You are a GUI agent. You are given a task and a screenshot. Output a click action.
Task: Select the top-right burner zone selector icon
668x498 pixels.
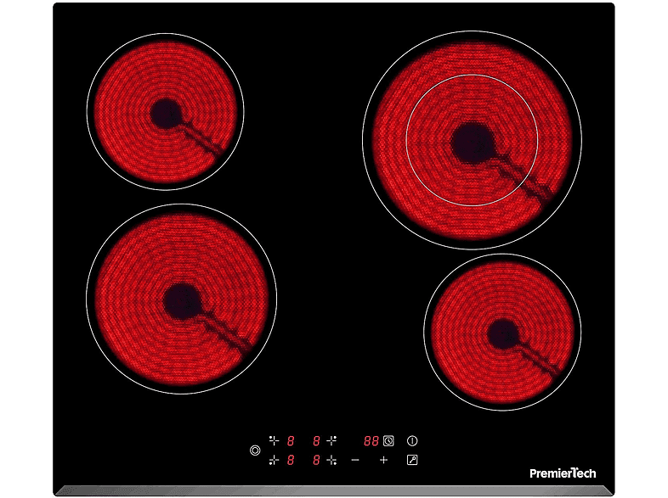(x=331, y=440)
